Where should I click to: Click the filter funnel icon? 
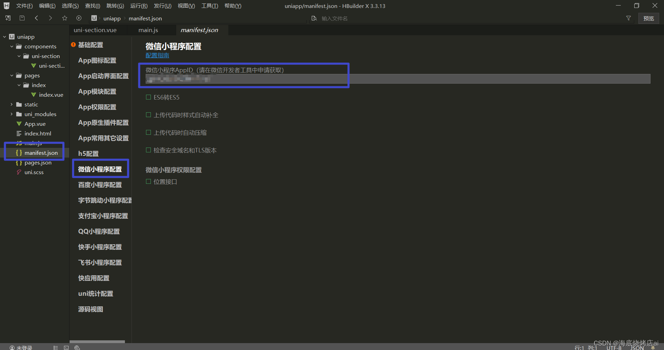(x=628, y=18)
